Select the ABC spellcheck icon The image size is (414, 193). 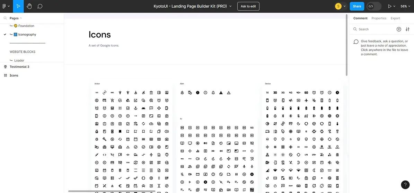(x=112, y=93)
